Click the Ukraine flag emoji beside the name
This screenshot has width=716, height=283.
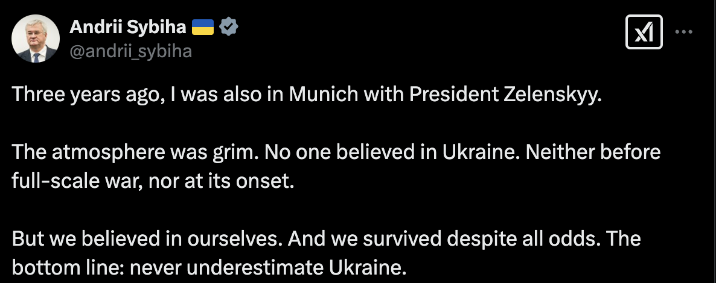(x=203, y=27)
